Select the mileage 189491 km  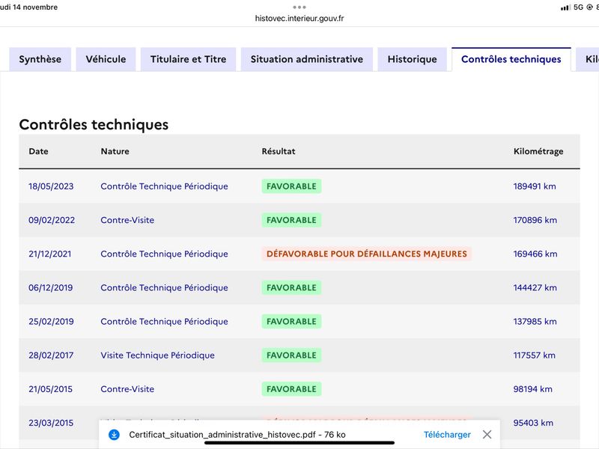click(535, 186)
